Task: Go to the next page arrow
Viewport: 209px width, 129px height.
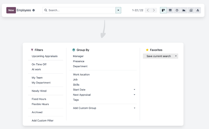Action: [x=154, y=10]
